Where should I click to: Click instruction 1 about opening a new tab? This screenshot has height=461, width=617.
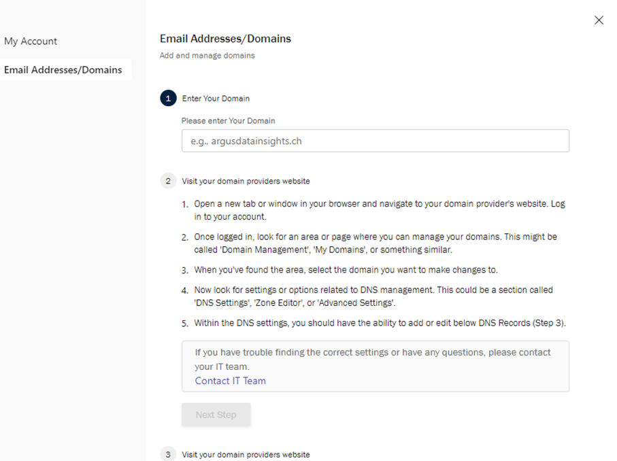[x=378, y=210]
